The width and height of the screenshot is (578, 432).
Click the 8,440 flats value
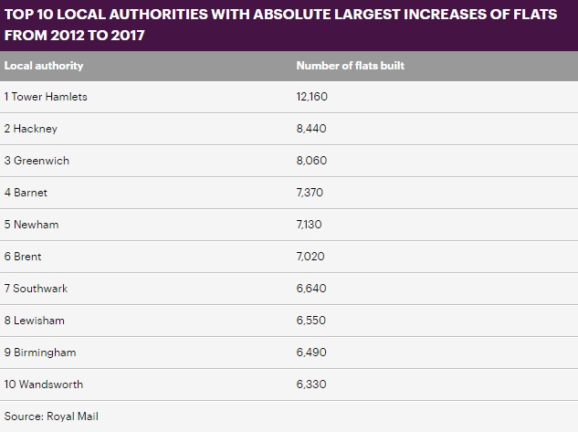pyautogui.click(x=312, y=129)
